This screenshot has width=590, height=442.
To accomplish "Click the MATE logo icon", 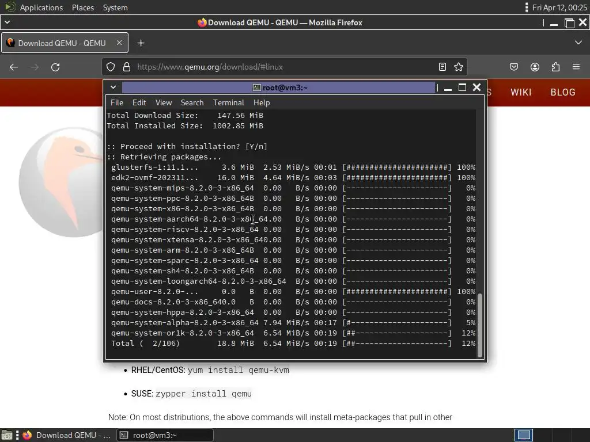I will 10,7.
